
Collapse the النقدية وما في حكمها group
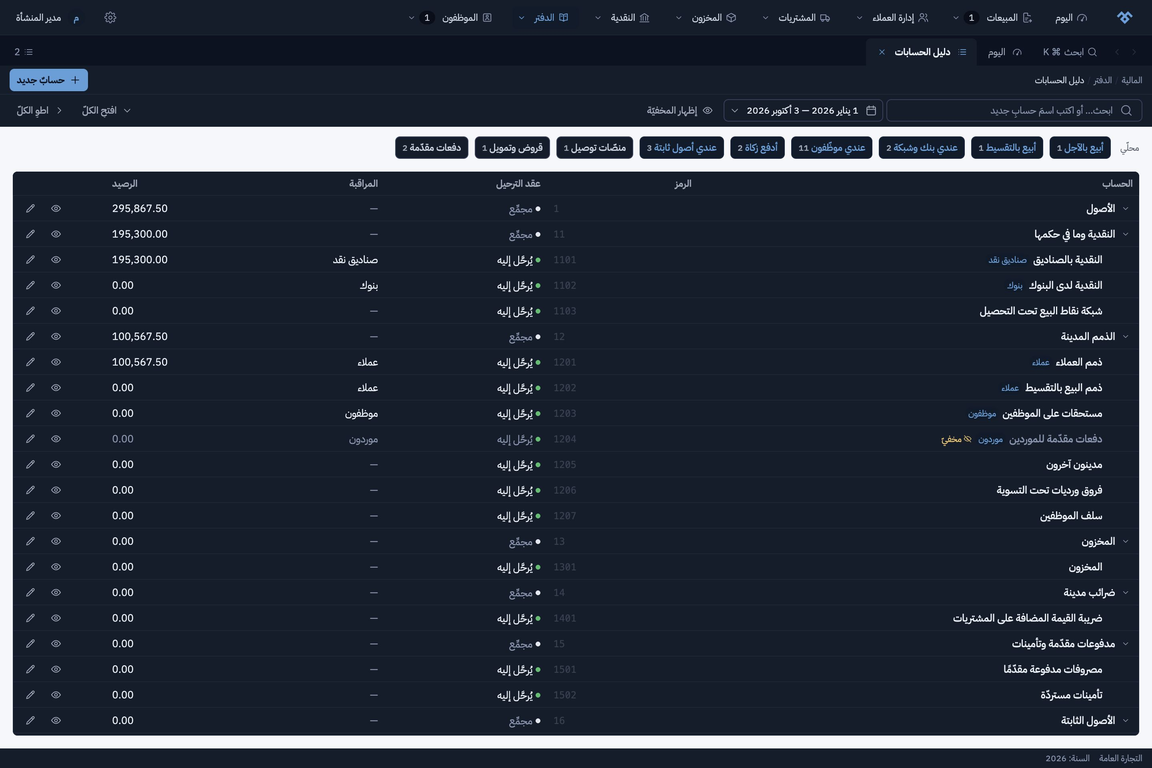(x=1126, y=234)
